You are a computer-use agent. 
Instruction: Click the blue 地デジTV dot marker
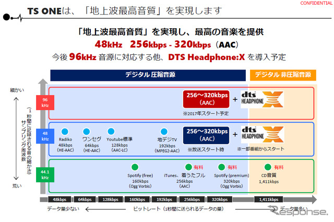click(164, 131)
